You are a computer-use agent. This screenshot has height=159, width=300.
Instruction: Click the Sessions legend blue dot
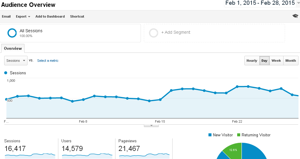pyautogui.click(x=6, y=73)
